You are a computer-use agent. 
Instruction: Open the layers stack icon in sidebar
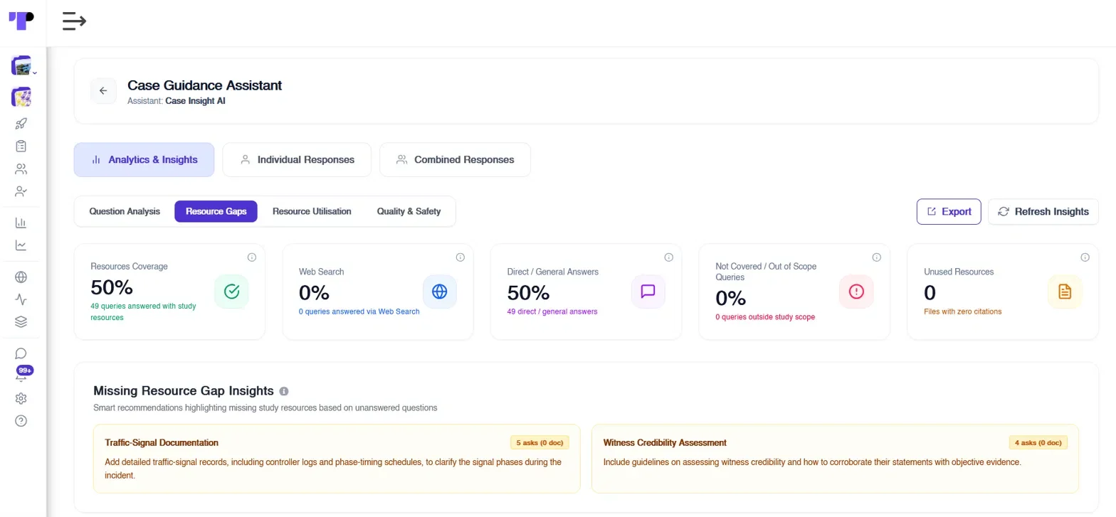click(x=21, y=322)
